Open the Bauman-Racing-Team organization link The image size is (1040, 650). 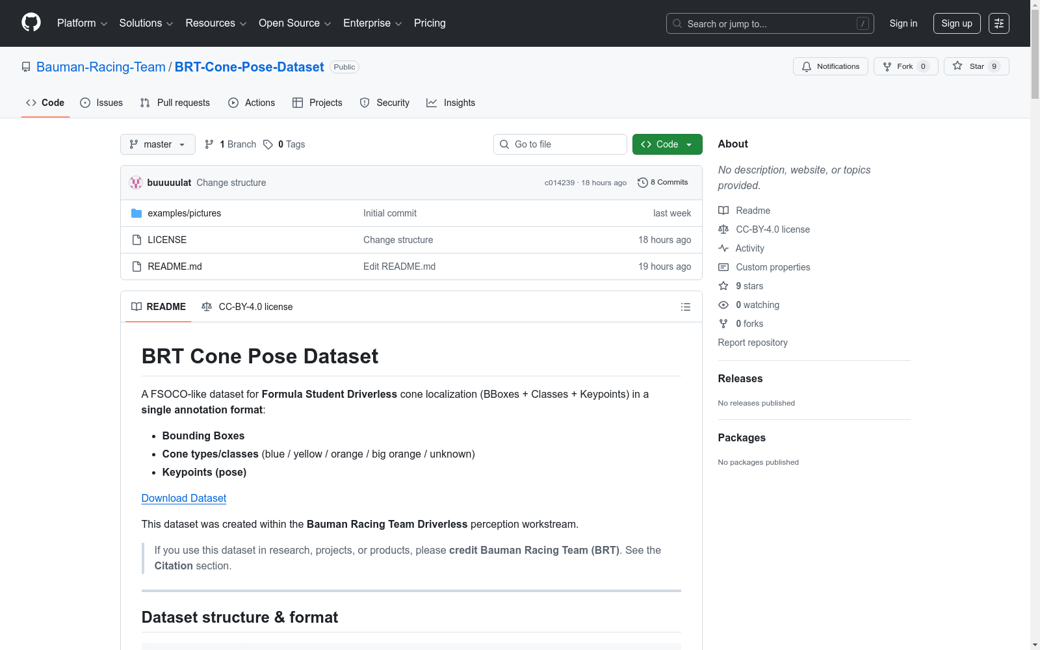[101, 67]
